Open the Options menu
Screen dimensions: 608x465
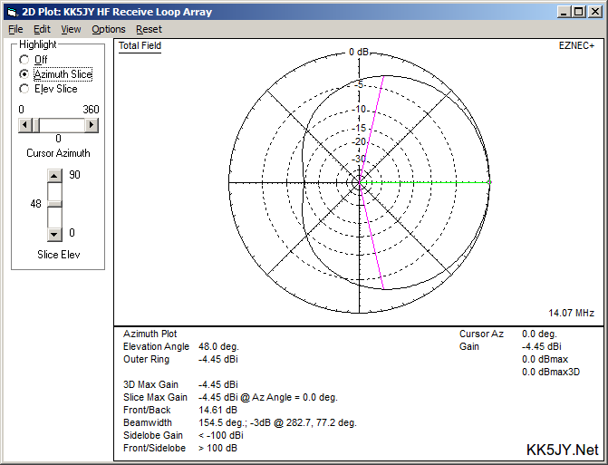[109, 30]
